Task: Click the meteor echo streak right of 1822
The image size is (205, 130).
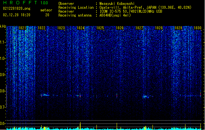Action: point(45,95)
